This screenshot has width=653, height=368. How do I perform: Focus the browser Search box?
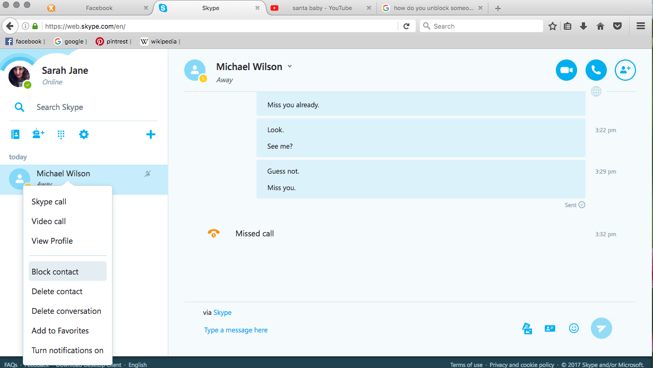click(481, 26)
